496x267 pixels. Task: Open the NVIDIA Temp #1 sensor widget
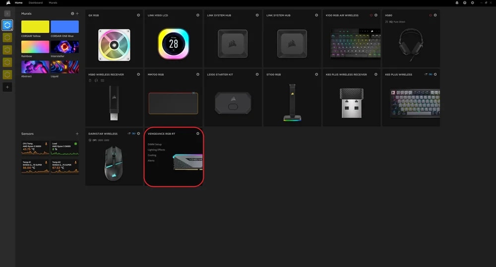[35, 166]
